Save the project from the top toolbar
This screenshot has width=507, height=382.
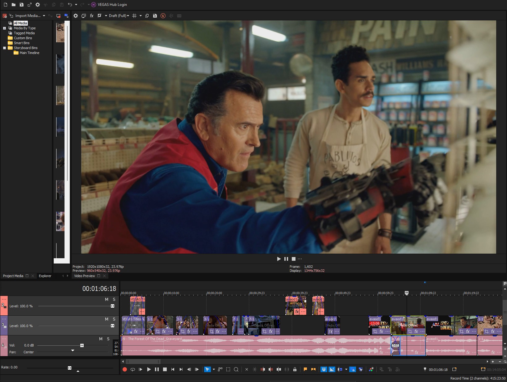21,5
